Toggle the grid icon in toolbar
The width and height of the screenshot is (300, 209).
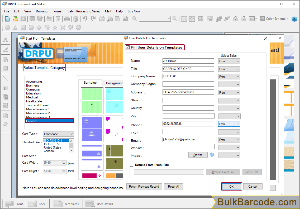click(x=201, y=19)
